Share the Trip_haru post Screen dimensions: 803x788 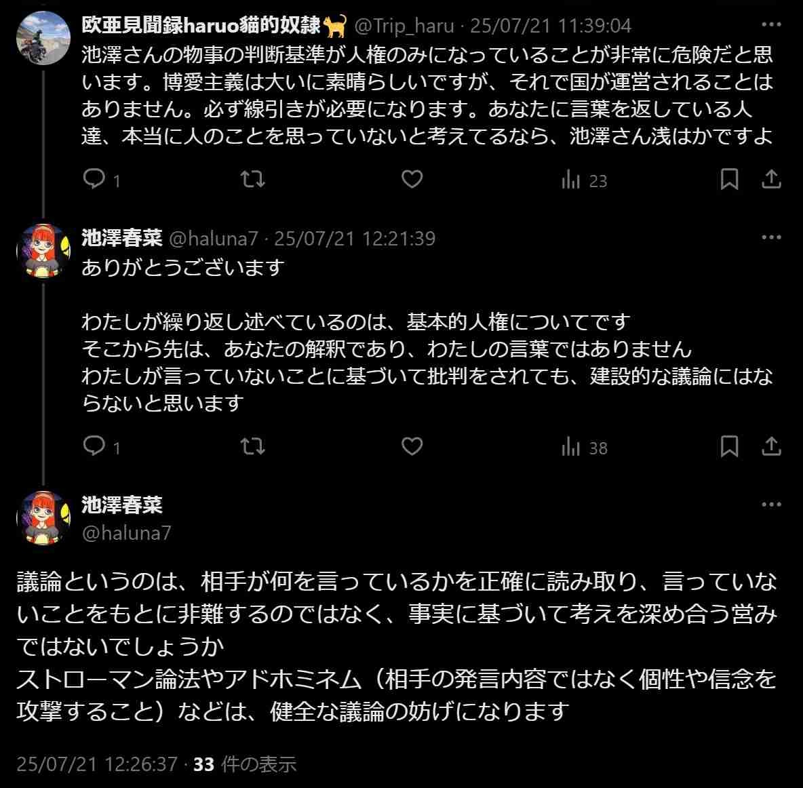click(771, 180)
